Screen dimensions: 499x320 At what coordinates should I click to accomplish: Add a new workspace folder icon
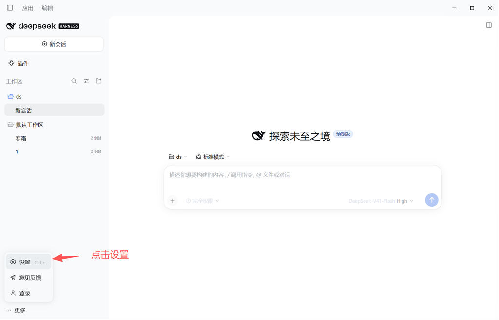pos(98,81)
